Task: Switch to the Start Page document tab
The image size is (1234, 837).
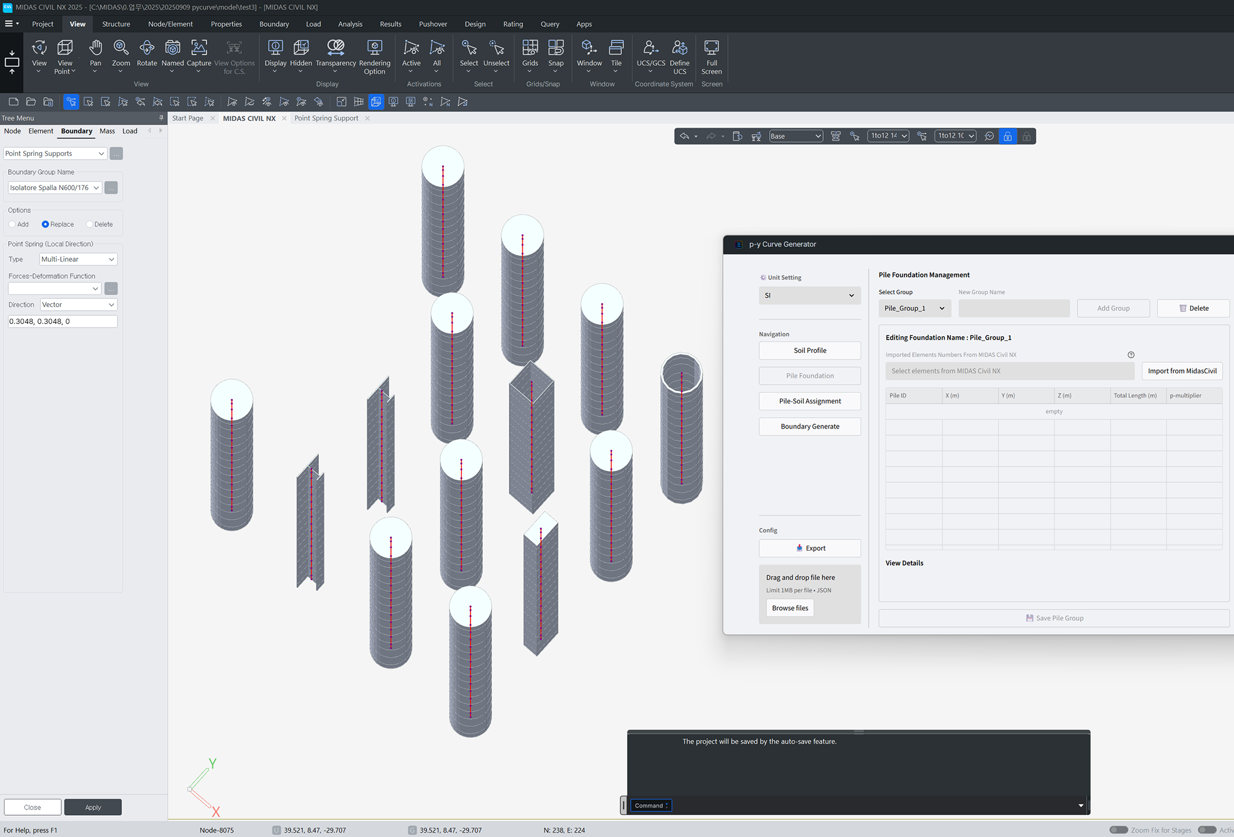Action: click(x=187, y=118)
